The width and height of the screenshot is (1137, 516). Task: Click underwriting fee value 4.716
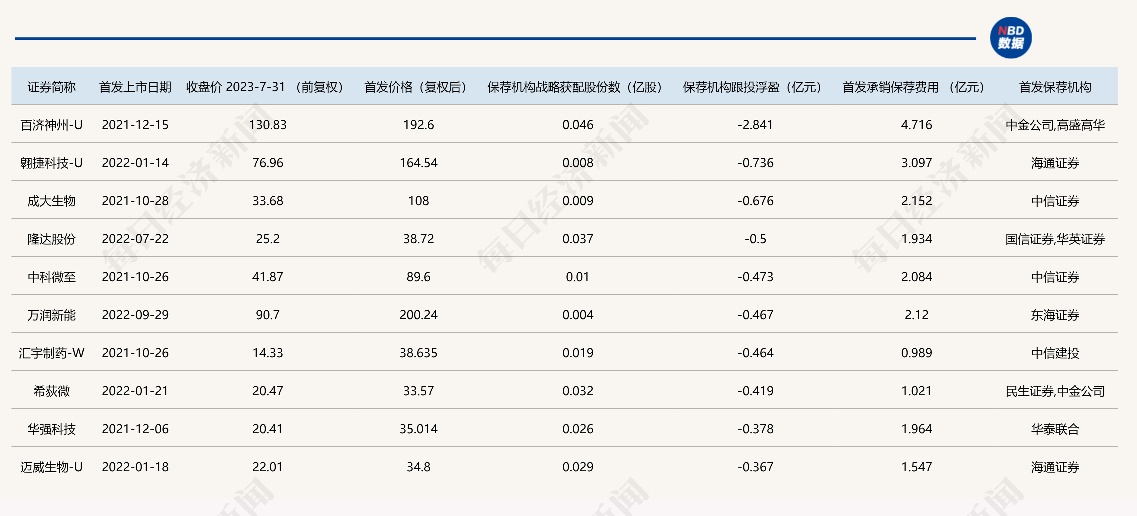tap(916, 125)
